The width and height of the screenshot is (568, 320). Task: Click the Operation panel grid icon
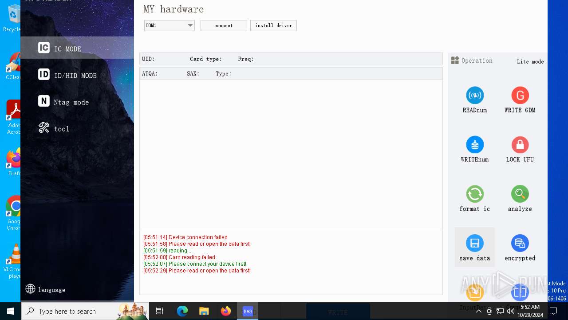tap(455, 60)
